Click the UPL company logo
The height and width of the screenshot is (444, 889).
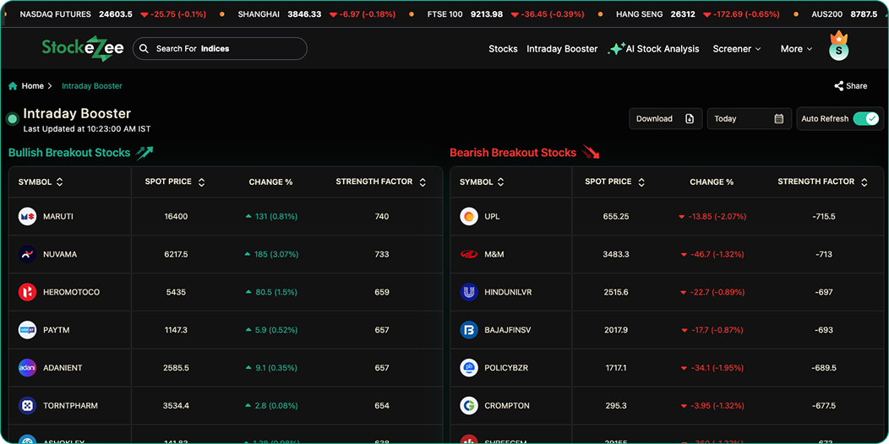click(469, 216)
